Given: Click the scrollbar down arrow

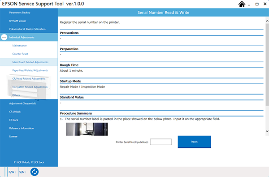Looking at the screenshot, I should coord(267,131).
